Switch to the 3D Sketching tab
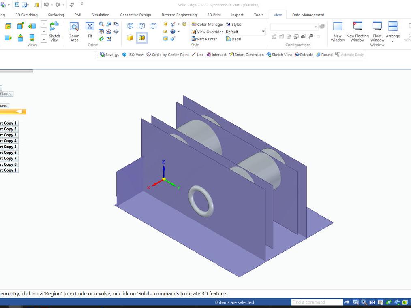Viewport: 411px width, 308px height. click(x=26, y=15)
